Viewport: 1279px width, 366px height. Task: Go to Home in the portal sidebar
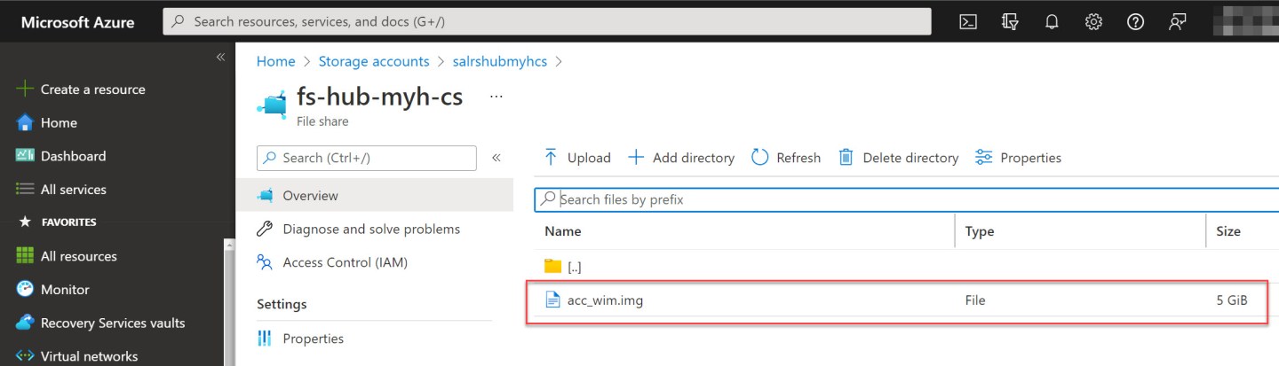(x=47, y=123)
